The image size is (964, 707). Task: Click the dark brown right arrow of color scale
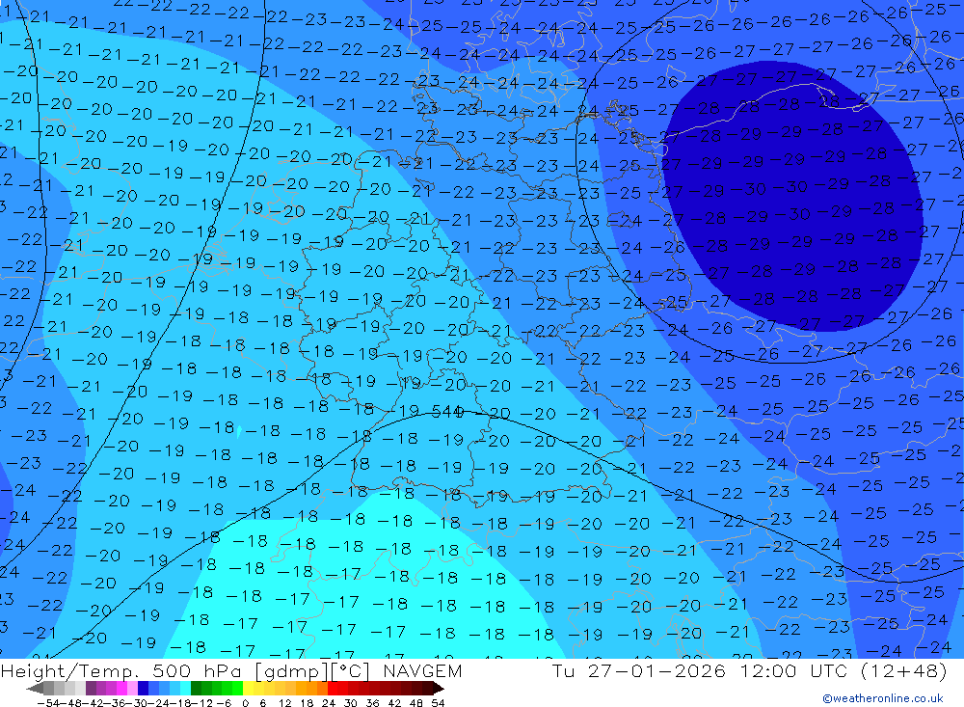[x=439, y=688]
